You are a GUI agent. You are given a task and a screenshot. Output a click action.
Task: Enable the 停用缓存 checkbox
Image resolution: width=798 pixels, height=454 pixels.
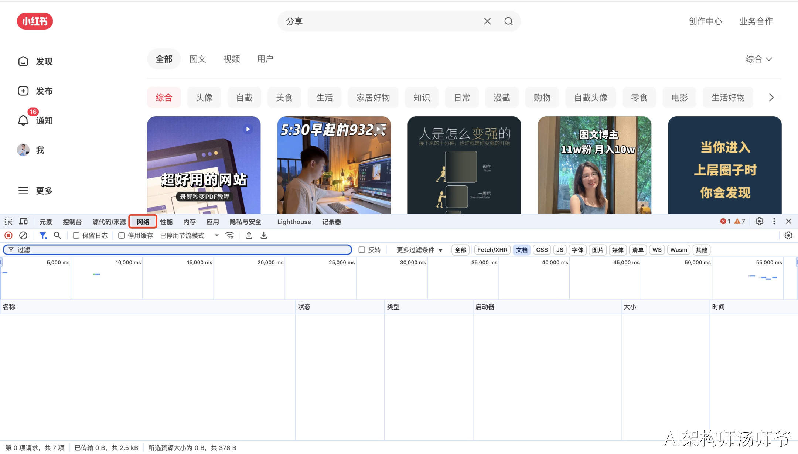[x=121, y=235]
